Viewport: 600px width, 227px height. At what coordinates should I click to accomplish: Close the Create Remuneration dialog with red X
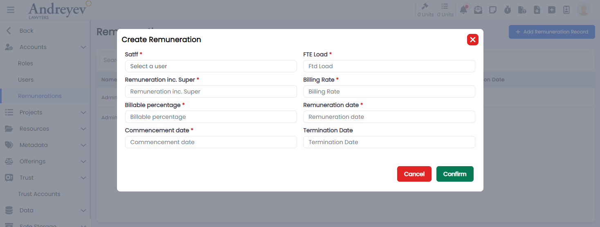pos(472,40)
